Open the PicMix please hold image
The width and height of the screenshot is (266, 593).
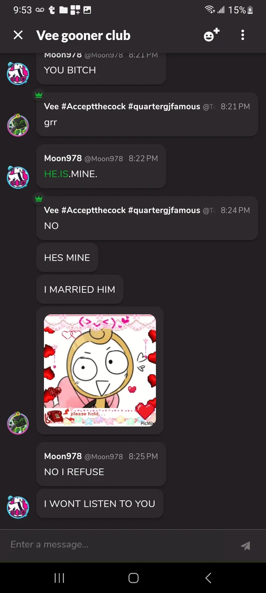click(100, 370)
